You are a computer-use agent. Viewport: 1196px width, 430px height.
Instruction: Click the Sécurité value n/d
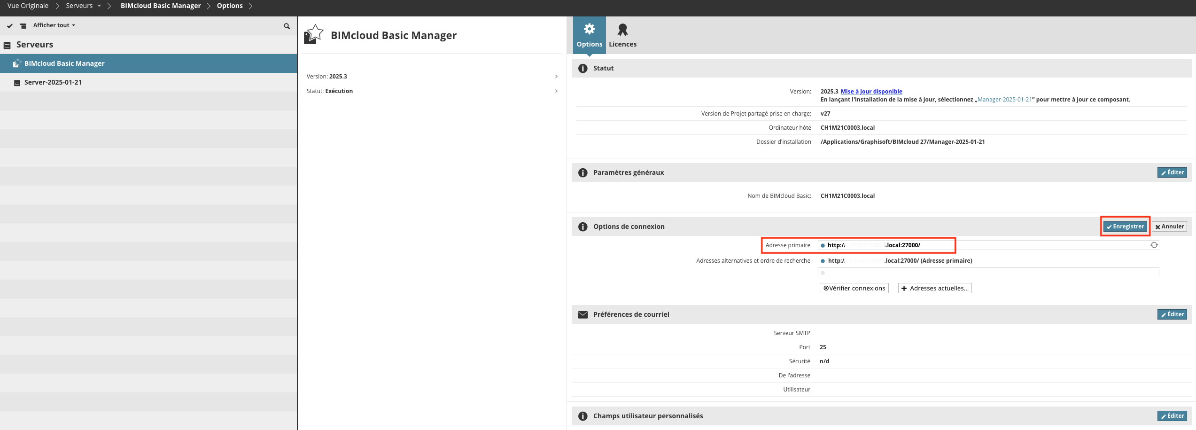pos(824,361)
